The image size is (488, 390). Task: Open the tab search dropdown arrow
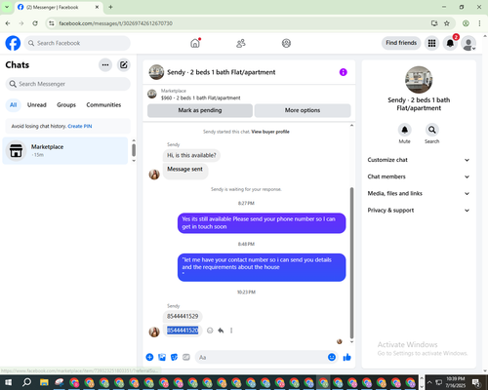click(7, 7)
